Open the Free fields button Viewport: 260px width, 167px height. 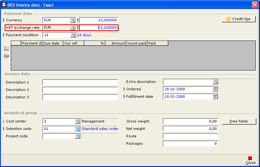click(x=239, y=121)
